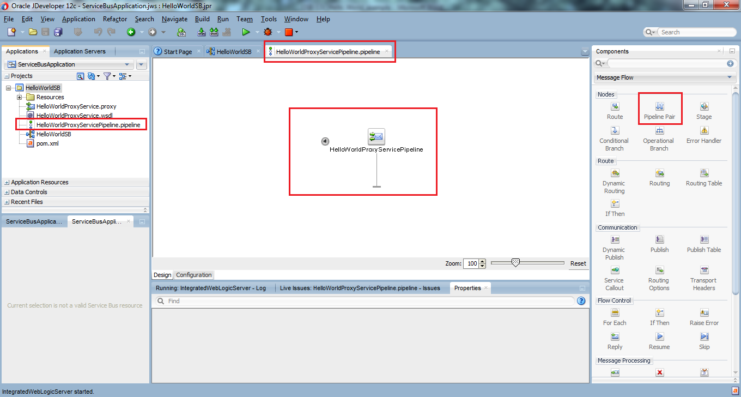Image resolution: width=741 pixels, height=397 pixels.
Task: Expand the Data Controls section
Action: [7, 192]
